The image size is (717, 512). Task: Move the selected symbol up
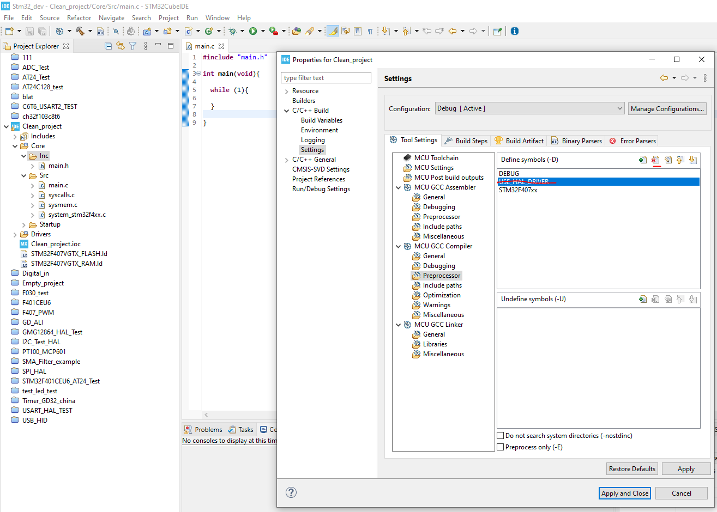point(680,160)
